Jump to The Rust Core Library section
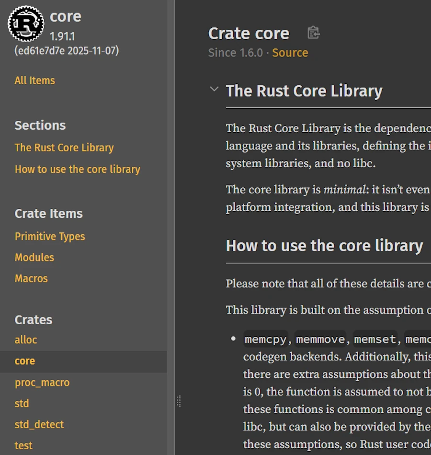This screenshot has height=455, width=431. point(64,148)
